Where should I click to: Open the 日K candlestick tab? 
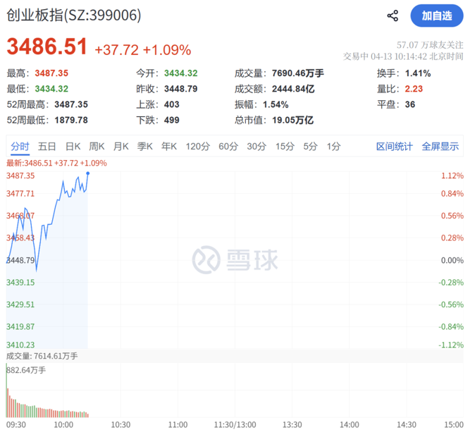(x=73, y=147)
